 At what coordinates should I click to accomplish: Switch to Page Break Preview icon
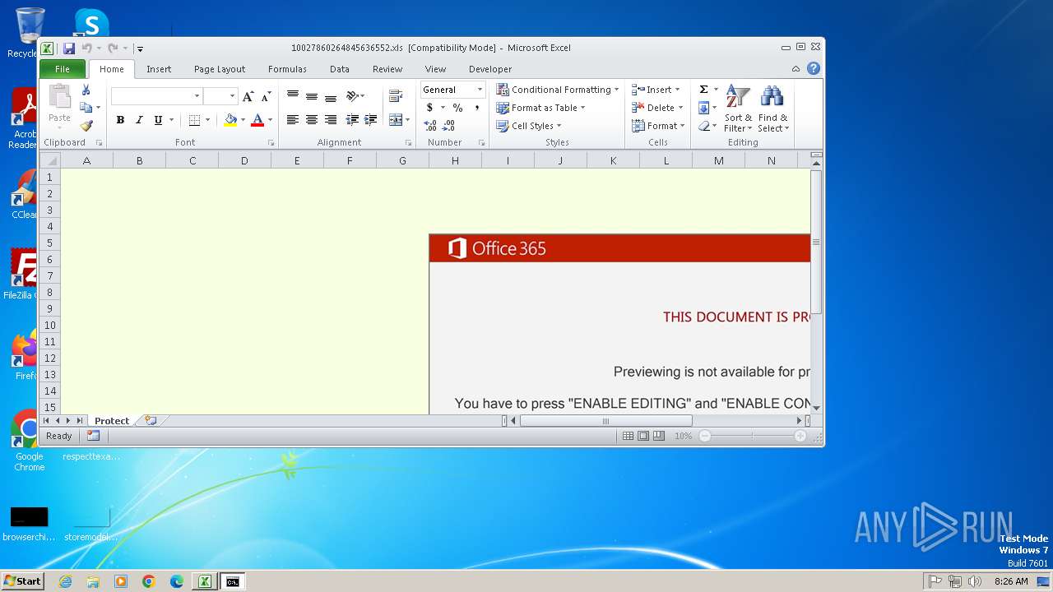[658, 437]
